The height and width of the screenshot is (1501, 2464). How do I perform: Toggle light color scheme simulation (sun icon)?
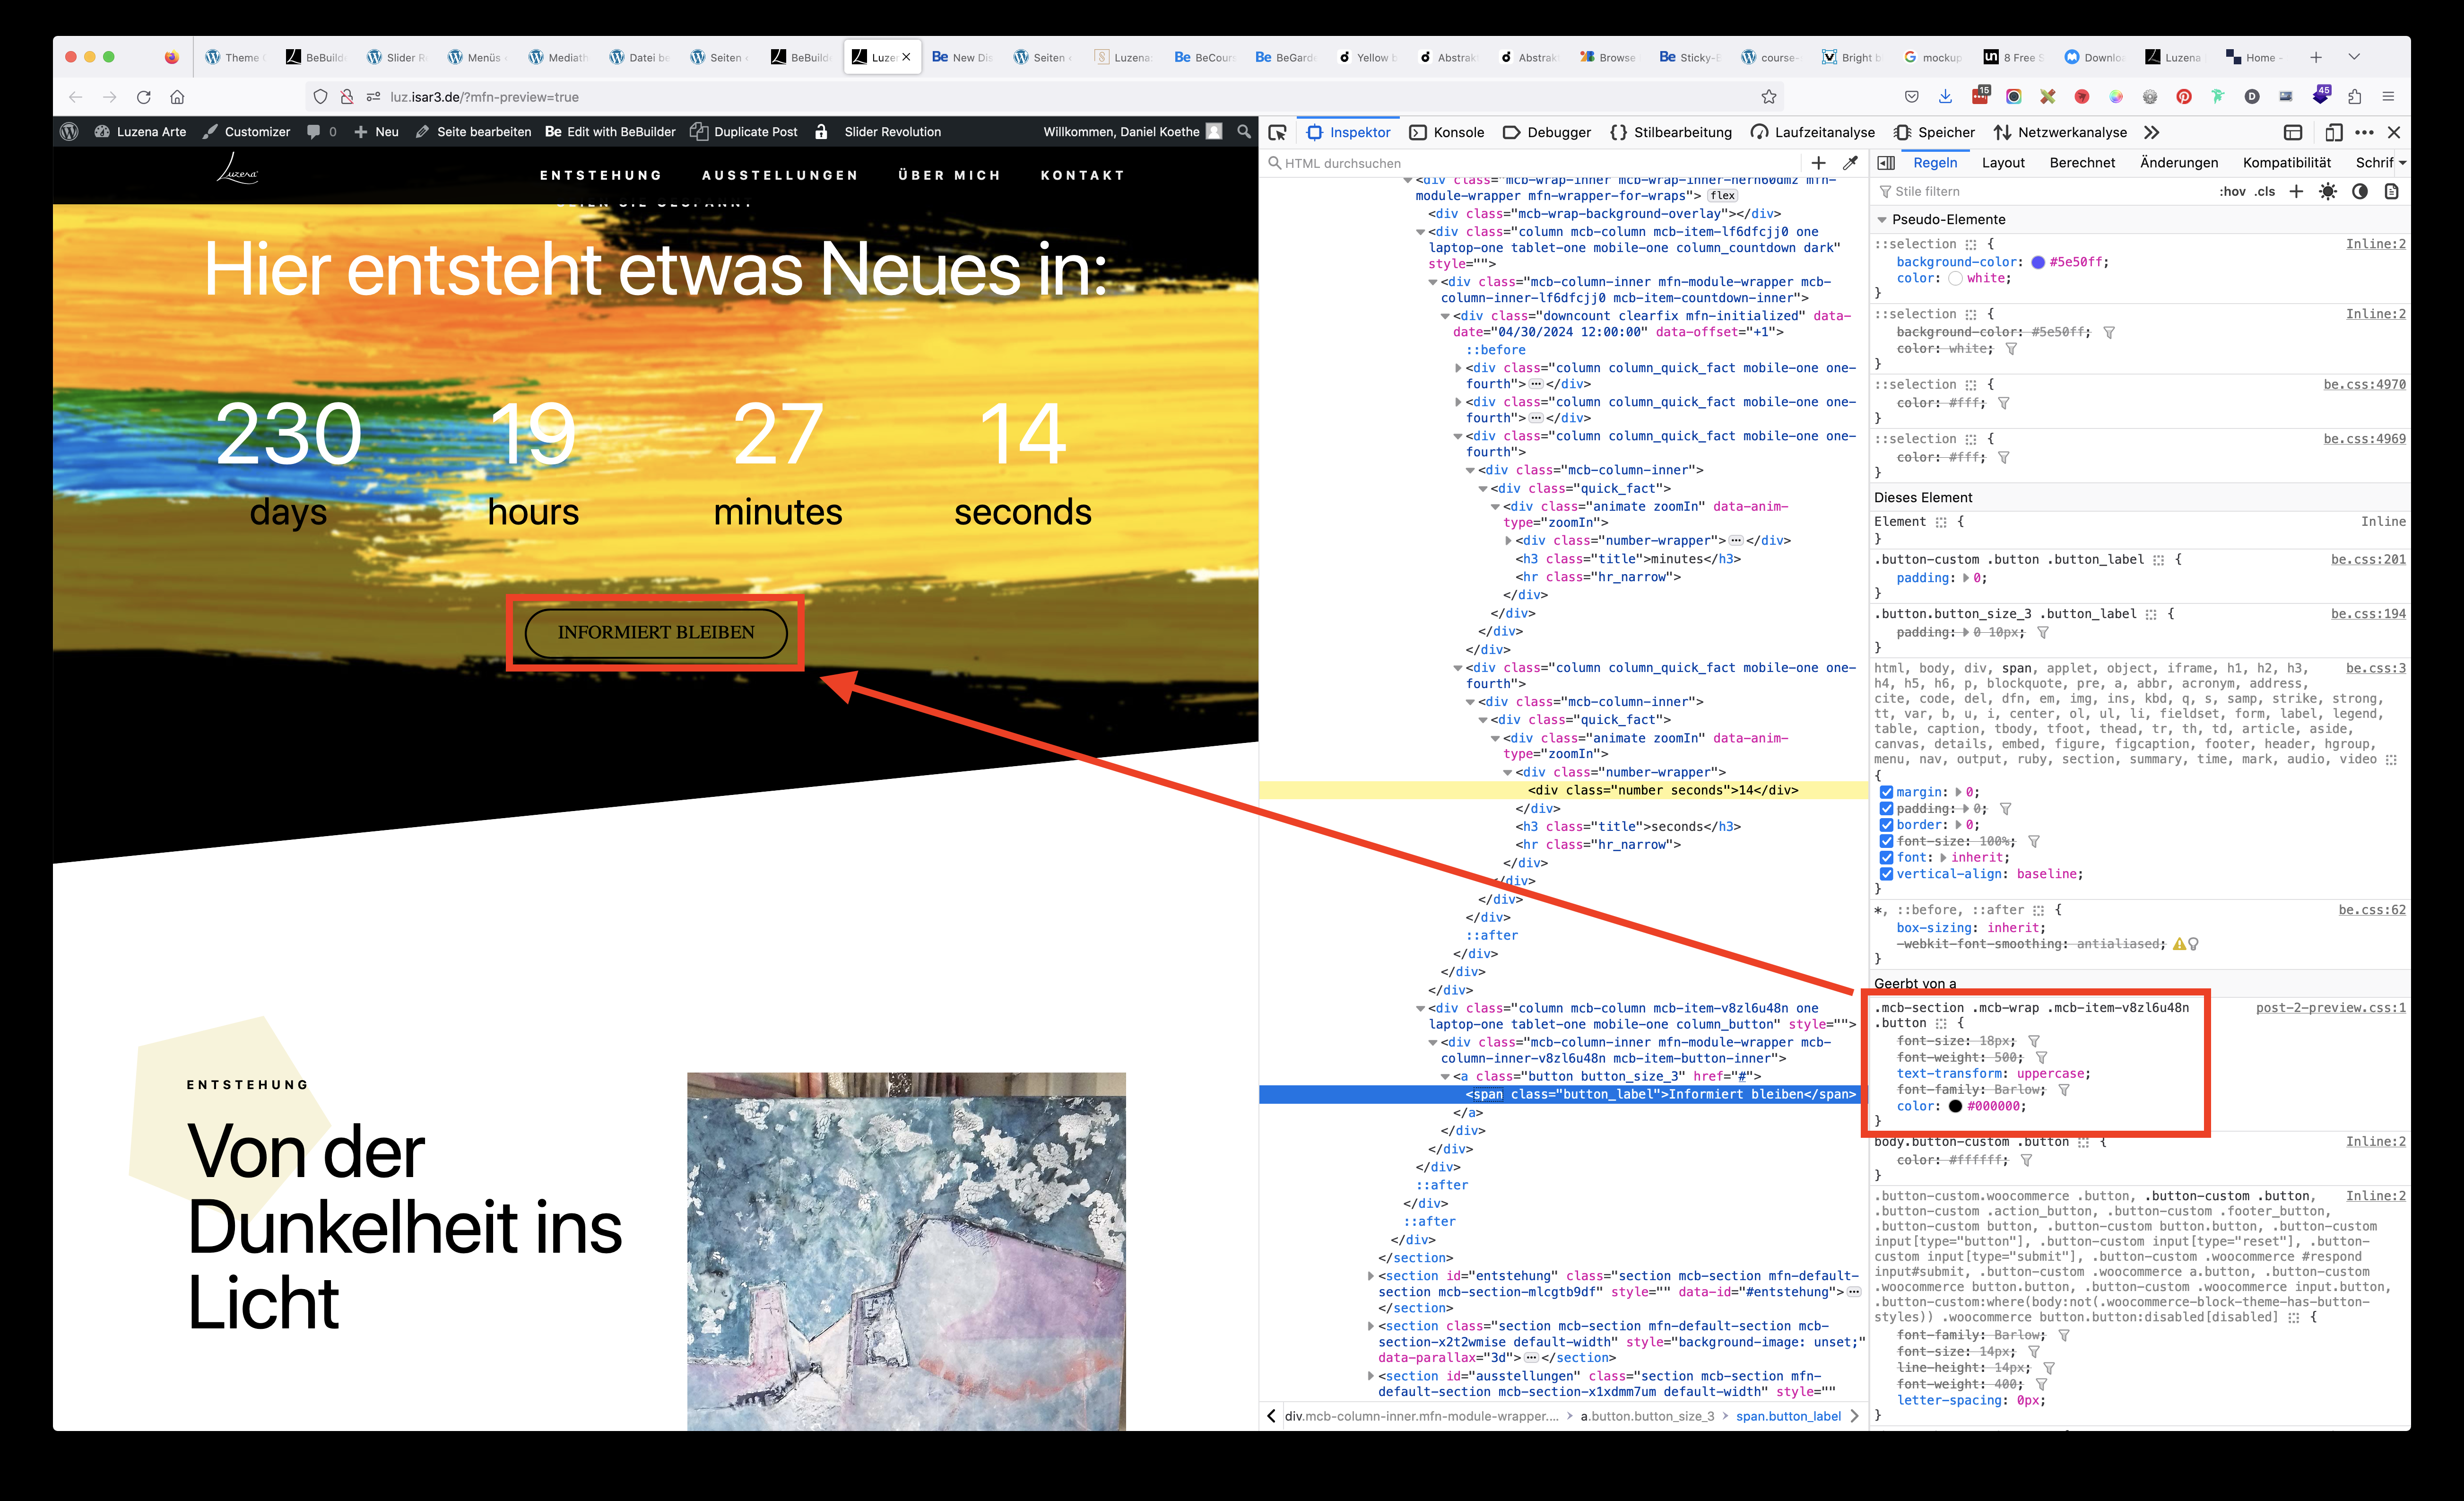2328,191
